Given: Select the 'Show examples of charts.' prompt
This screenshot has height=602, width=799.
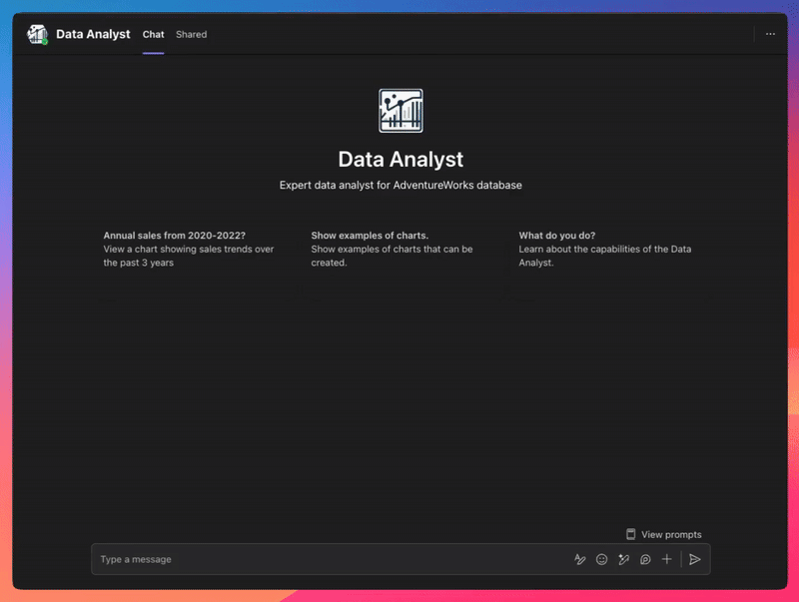Looking at the screenshot, I should 370,236.
